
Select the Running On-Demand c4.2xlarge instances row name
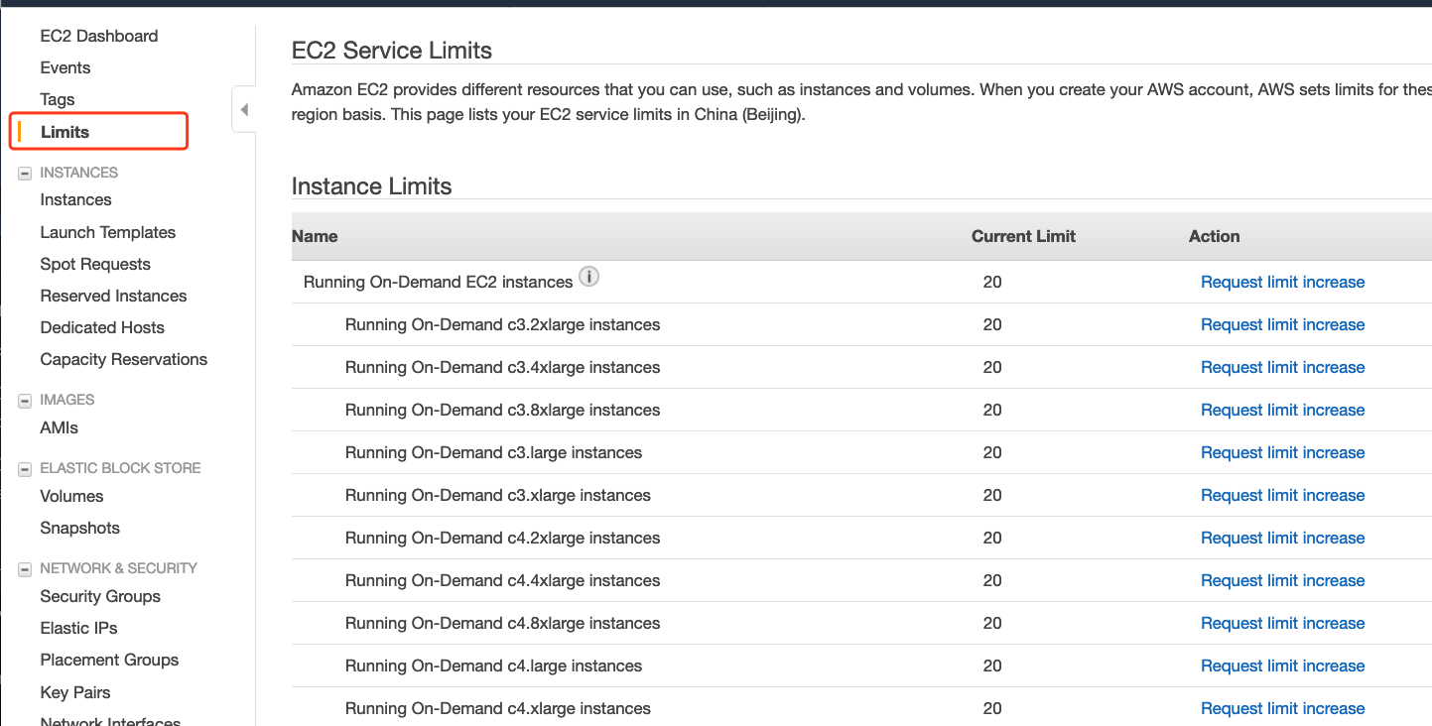(x=502, y=538)
